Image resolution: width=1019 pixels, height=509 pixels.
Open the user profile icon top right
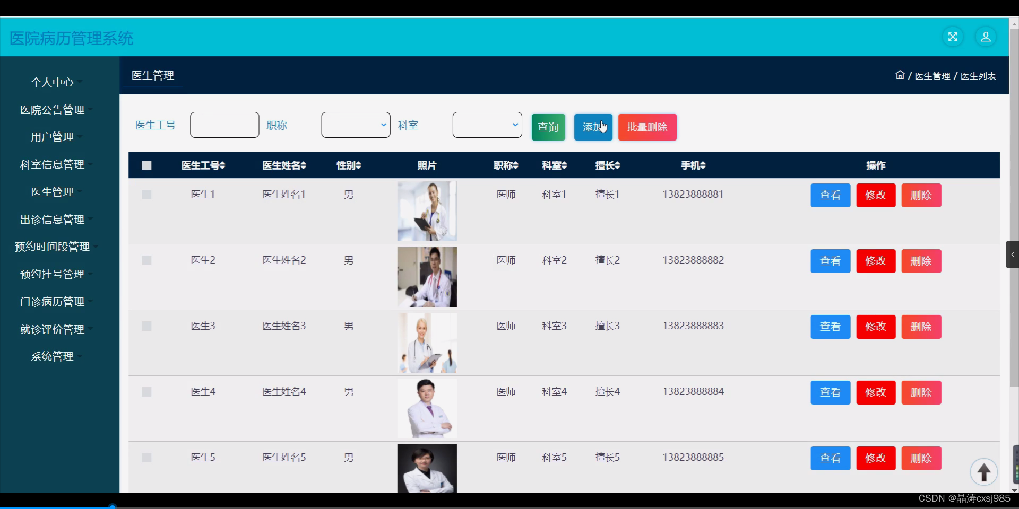click(x=986, y=37)
